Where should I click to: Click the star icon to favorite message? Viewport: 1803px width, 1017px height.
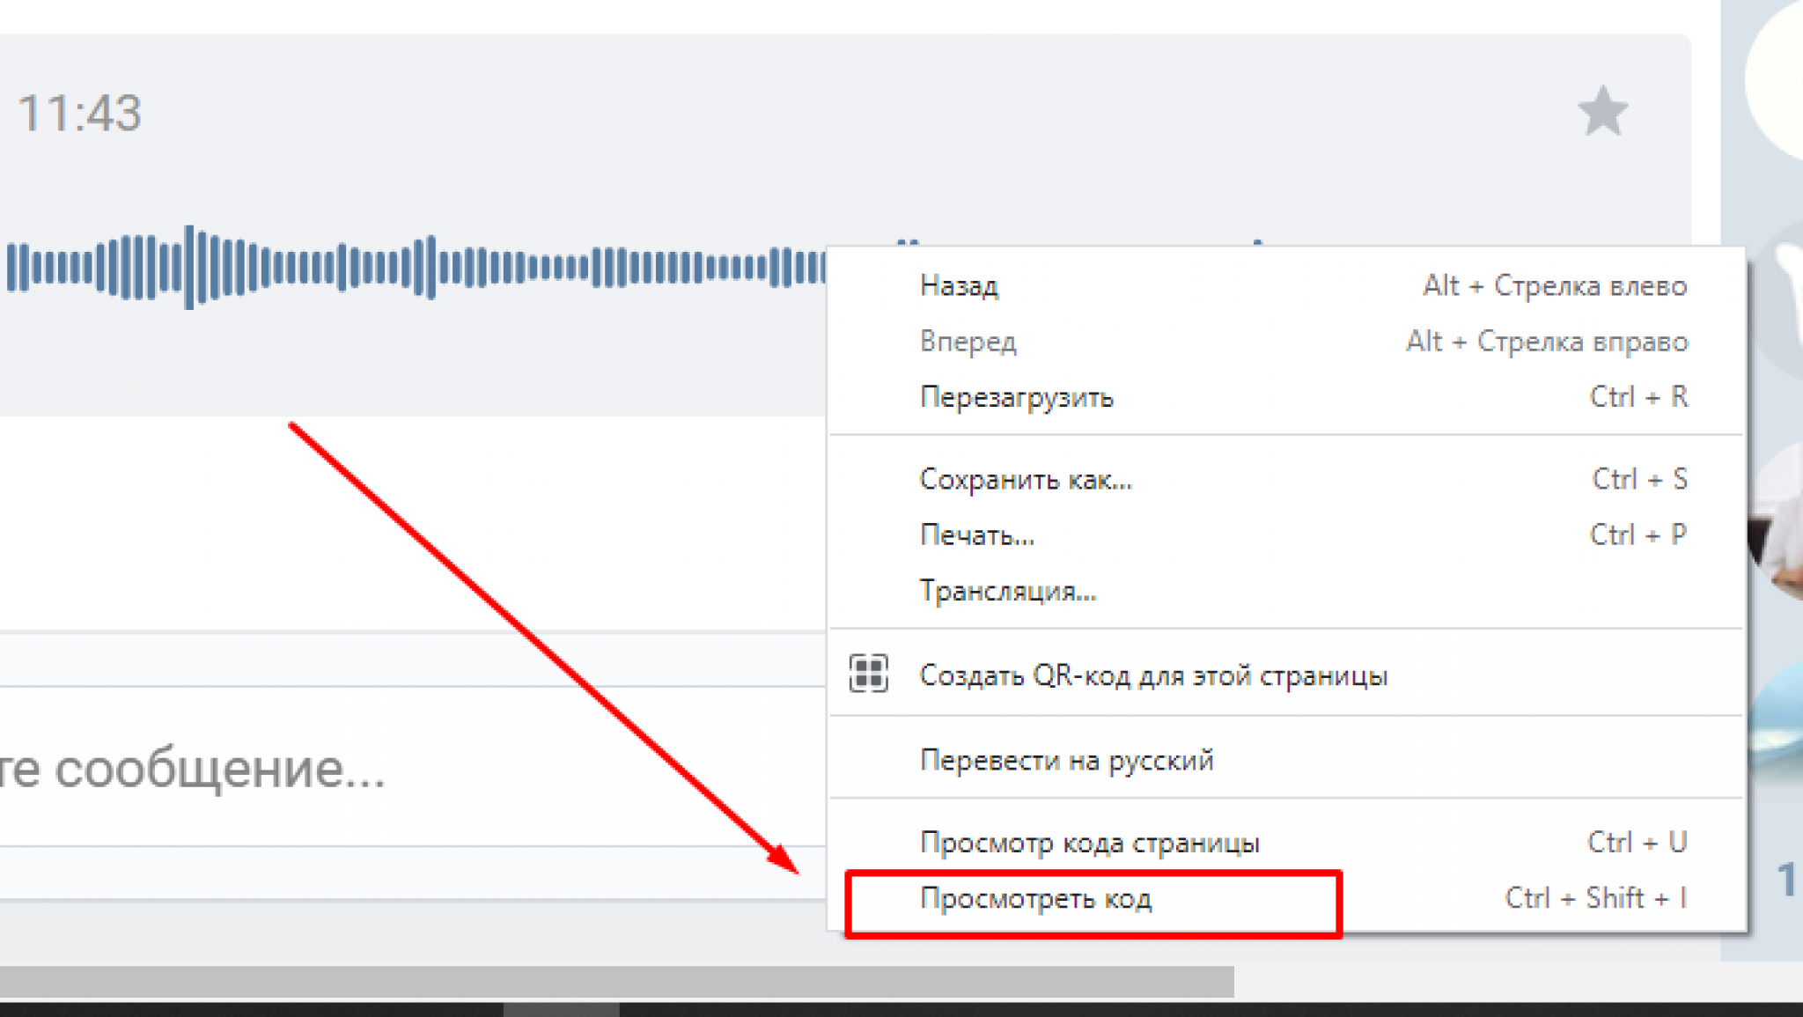pos(1602,112)
